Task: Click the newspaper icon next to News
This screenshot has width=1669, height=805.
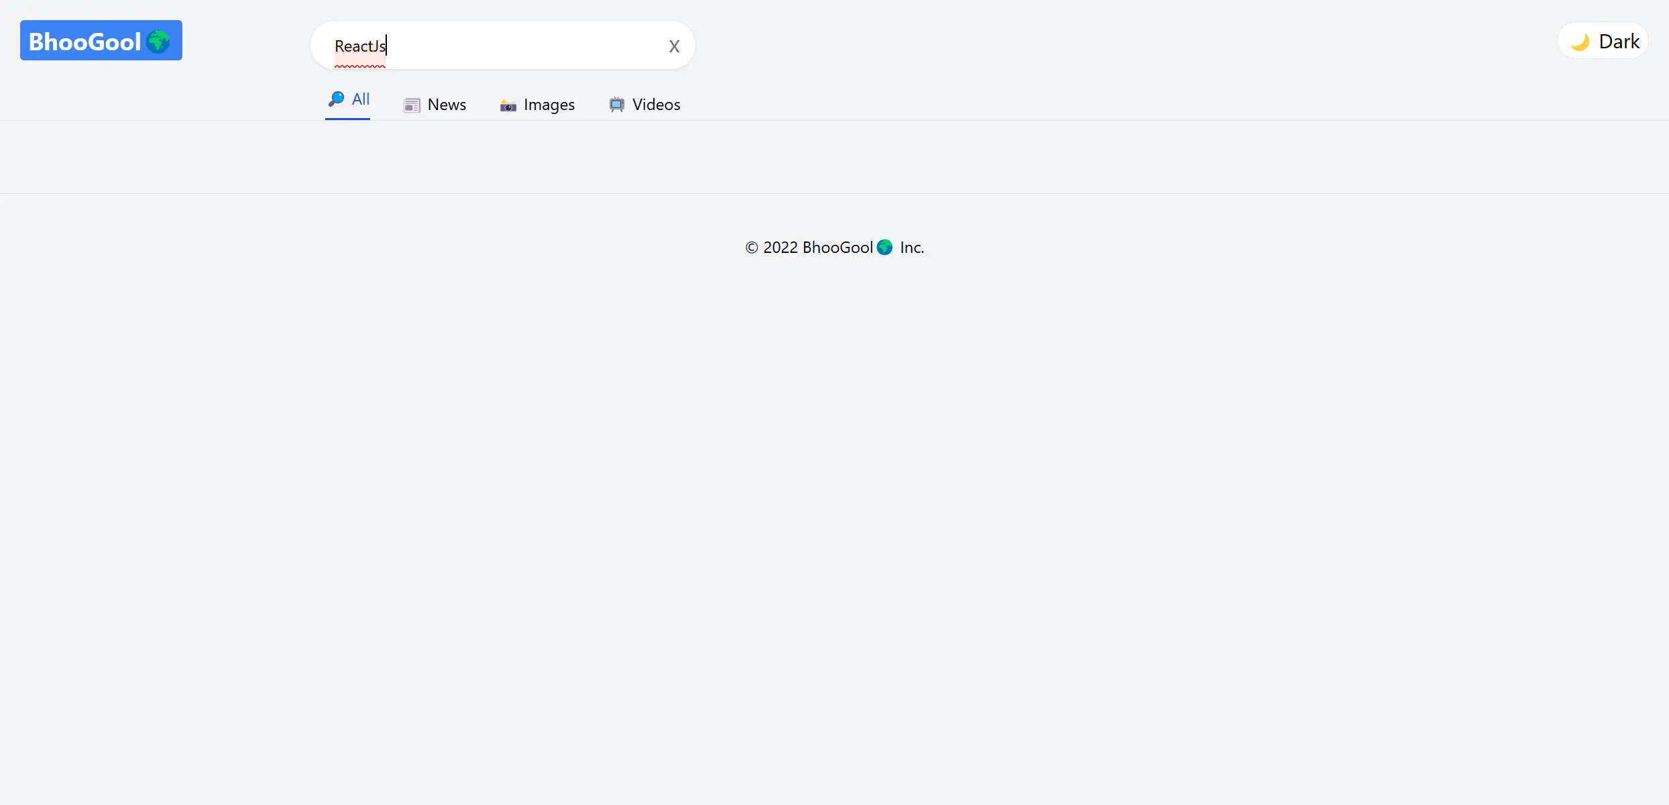Action: pyautogui.click(x=412, y=105)
